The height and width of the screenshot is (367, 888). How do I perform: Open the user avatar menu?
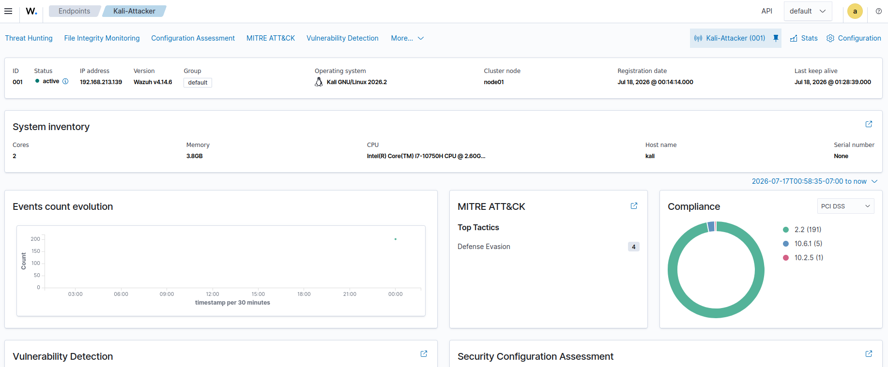pyautogui.click(x=855, y=11)
